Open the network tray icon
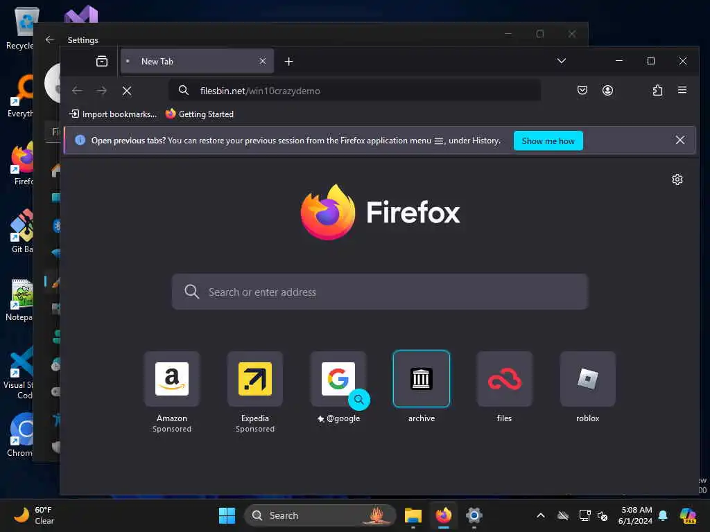 pyautogui.click(x=585, y=515)
